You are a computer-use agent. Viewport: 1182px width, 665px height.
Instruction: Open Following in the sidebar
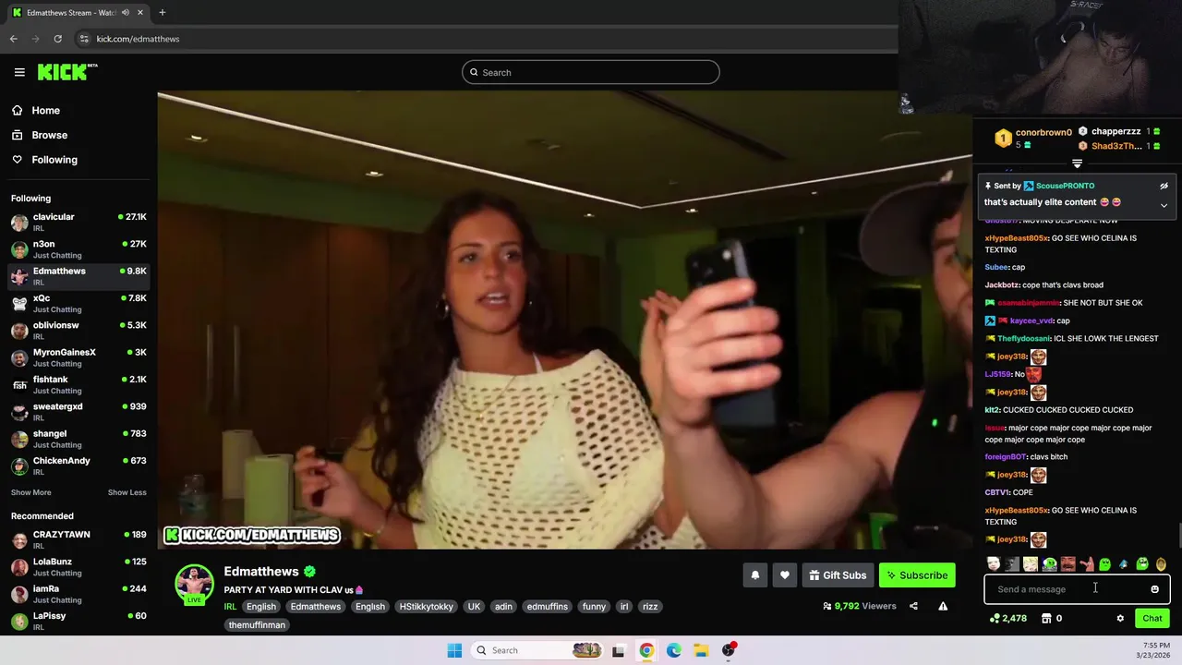click(54, 160)
